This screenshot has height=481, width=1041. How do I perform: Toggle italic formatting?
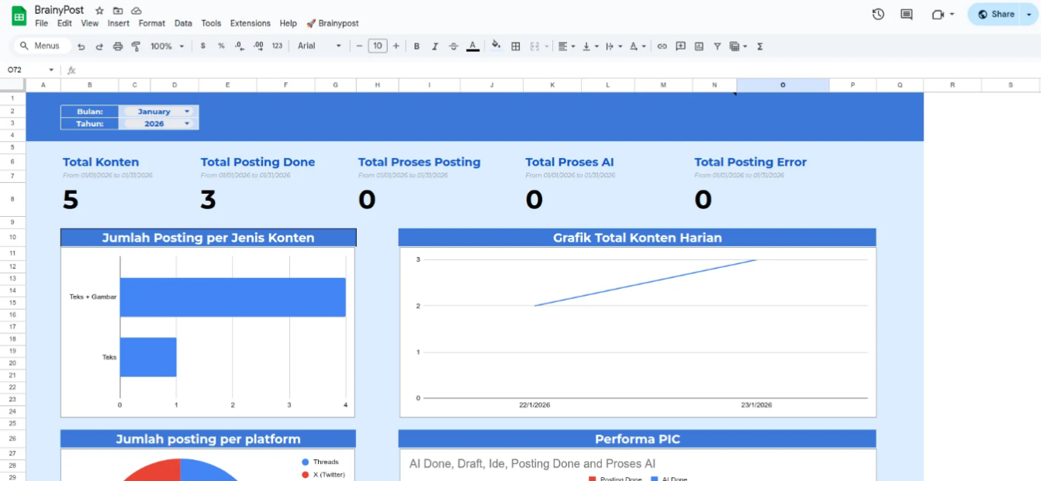pyautogui.click(x=435, y=46)
